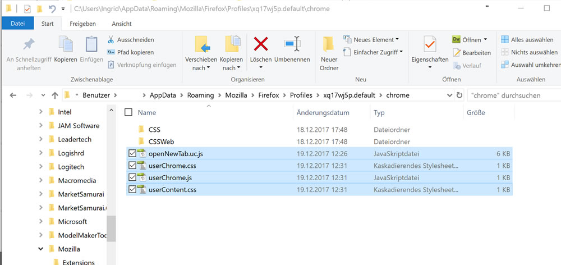
Task: Click Pfad kopieren
Action: (x=130, y=52)
